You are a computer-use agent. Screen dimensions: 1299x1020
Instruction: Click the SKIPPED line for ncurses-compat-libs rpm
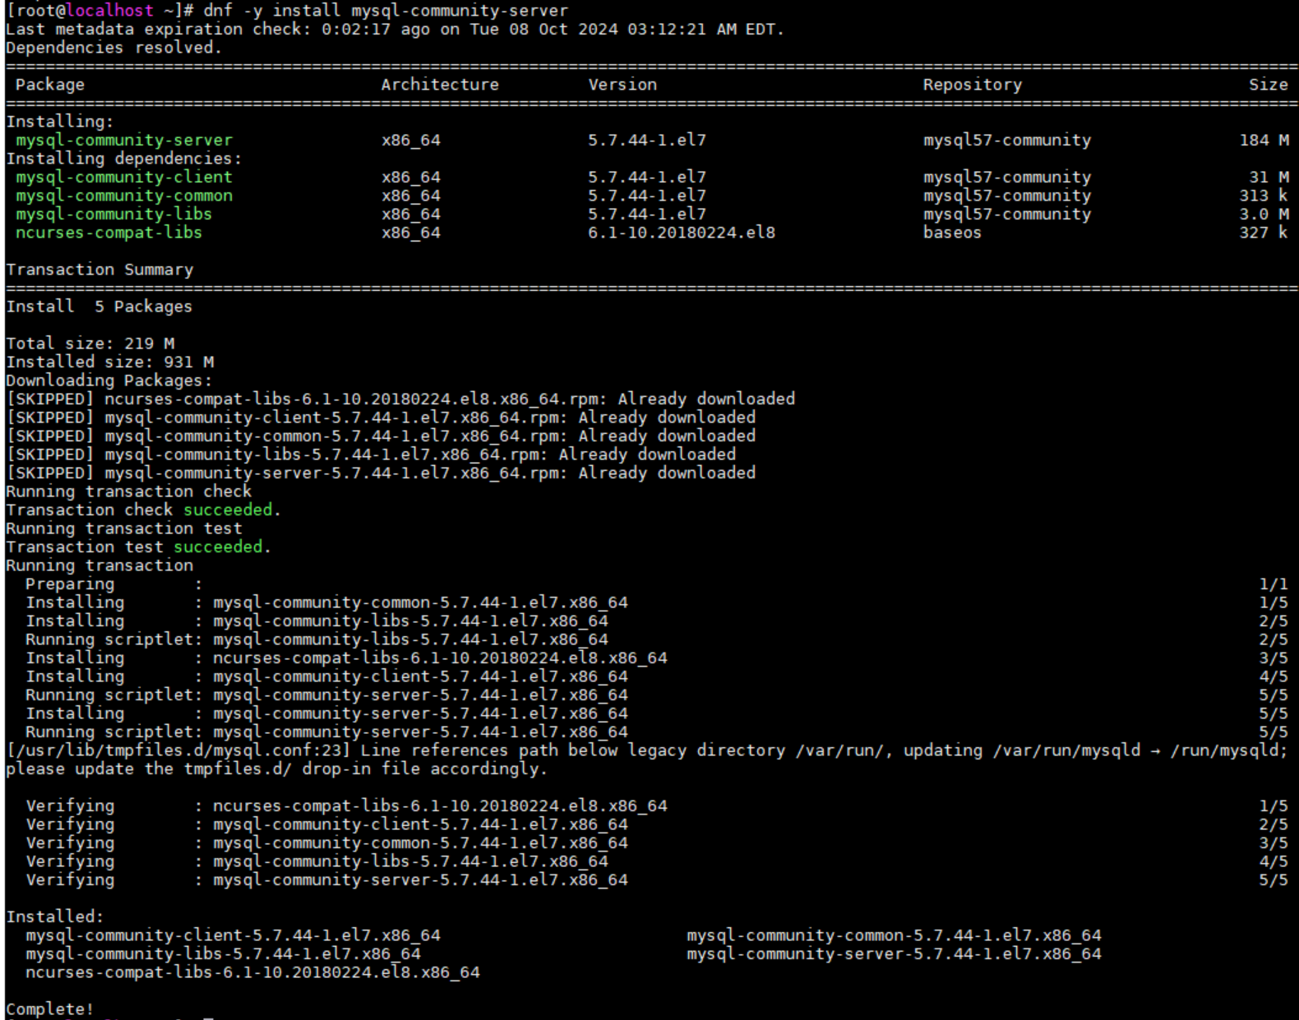pyautogui.click(x=400, y=399)
